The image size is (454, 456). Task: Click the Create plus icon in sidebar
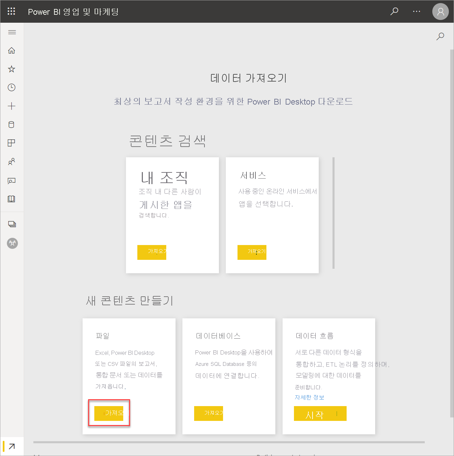[x=12, y=106]
